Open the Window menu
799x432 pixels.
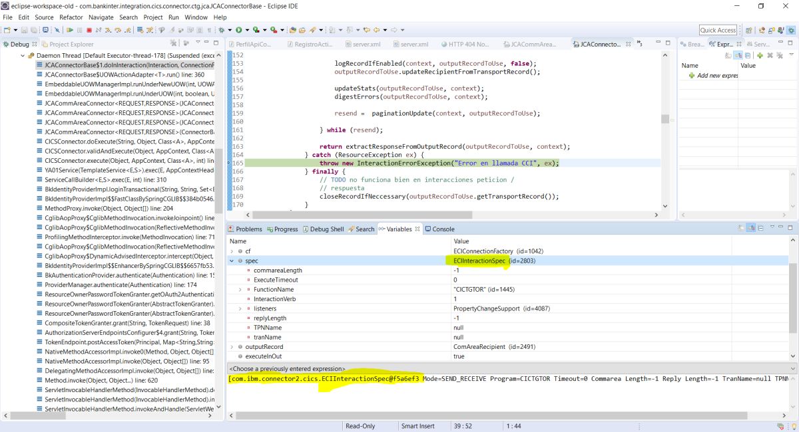click(196, 17)
